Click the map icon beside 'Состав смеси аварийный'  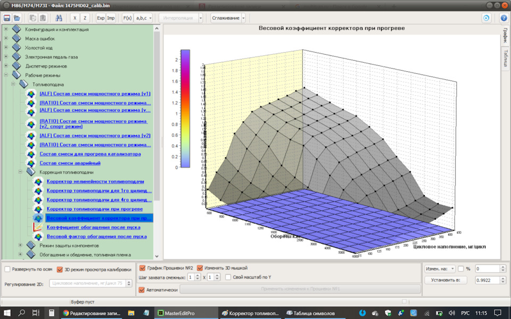(x=31, y=163)
